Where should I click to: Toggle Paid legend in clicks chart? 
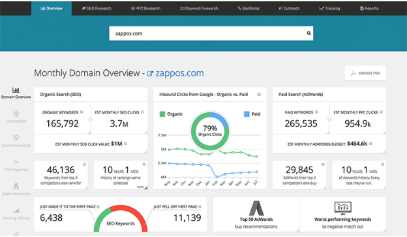coord(252,114)
